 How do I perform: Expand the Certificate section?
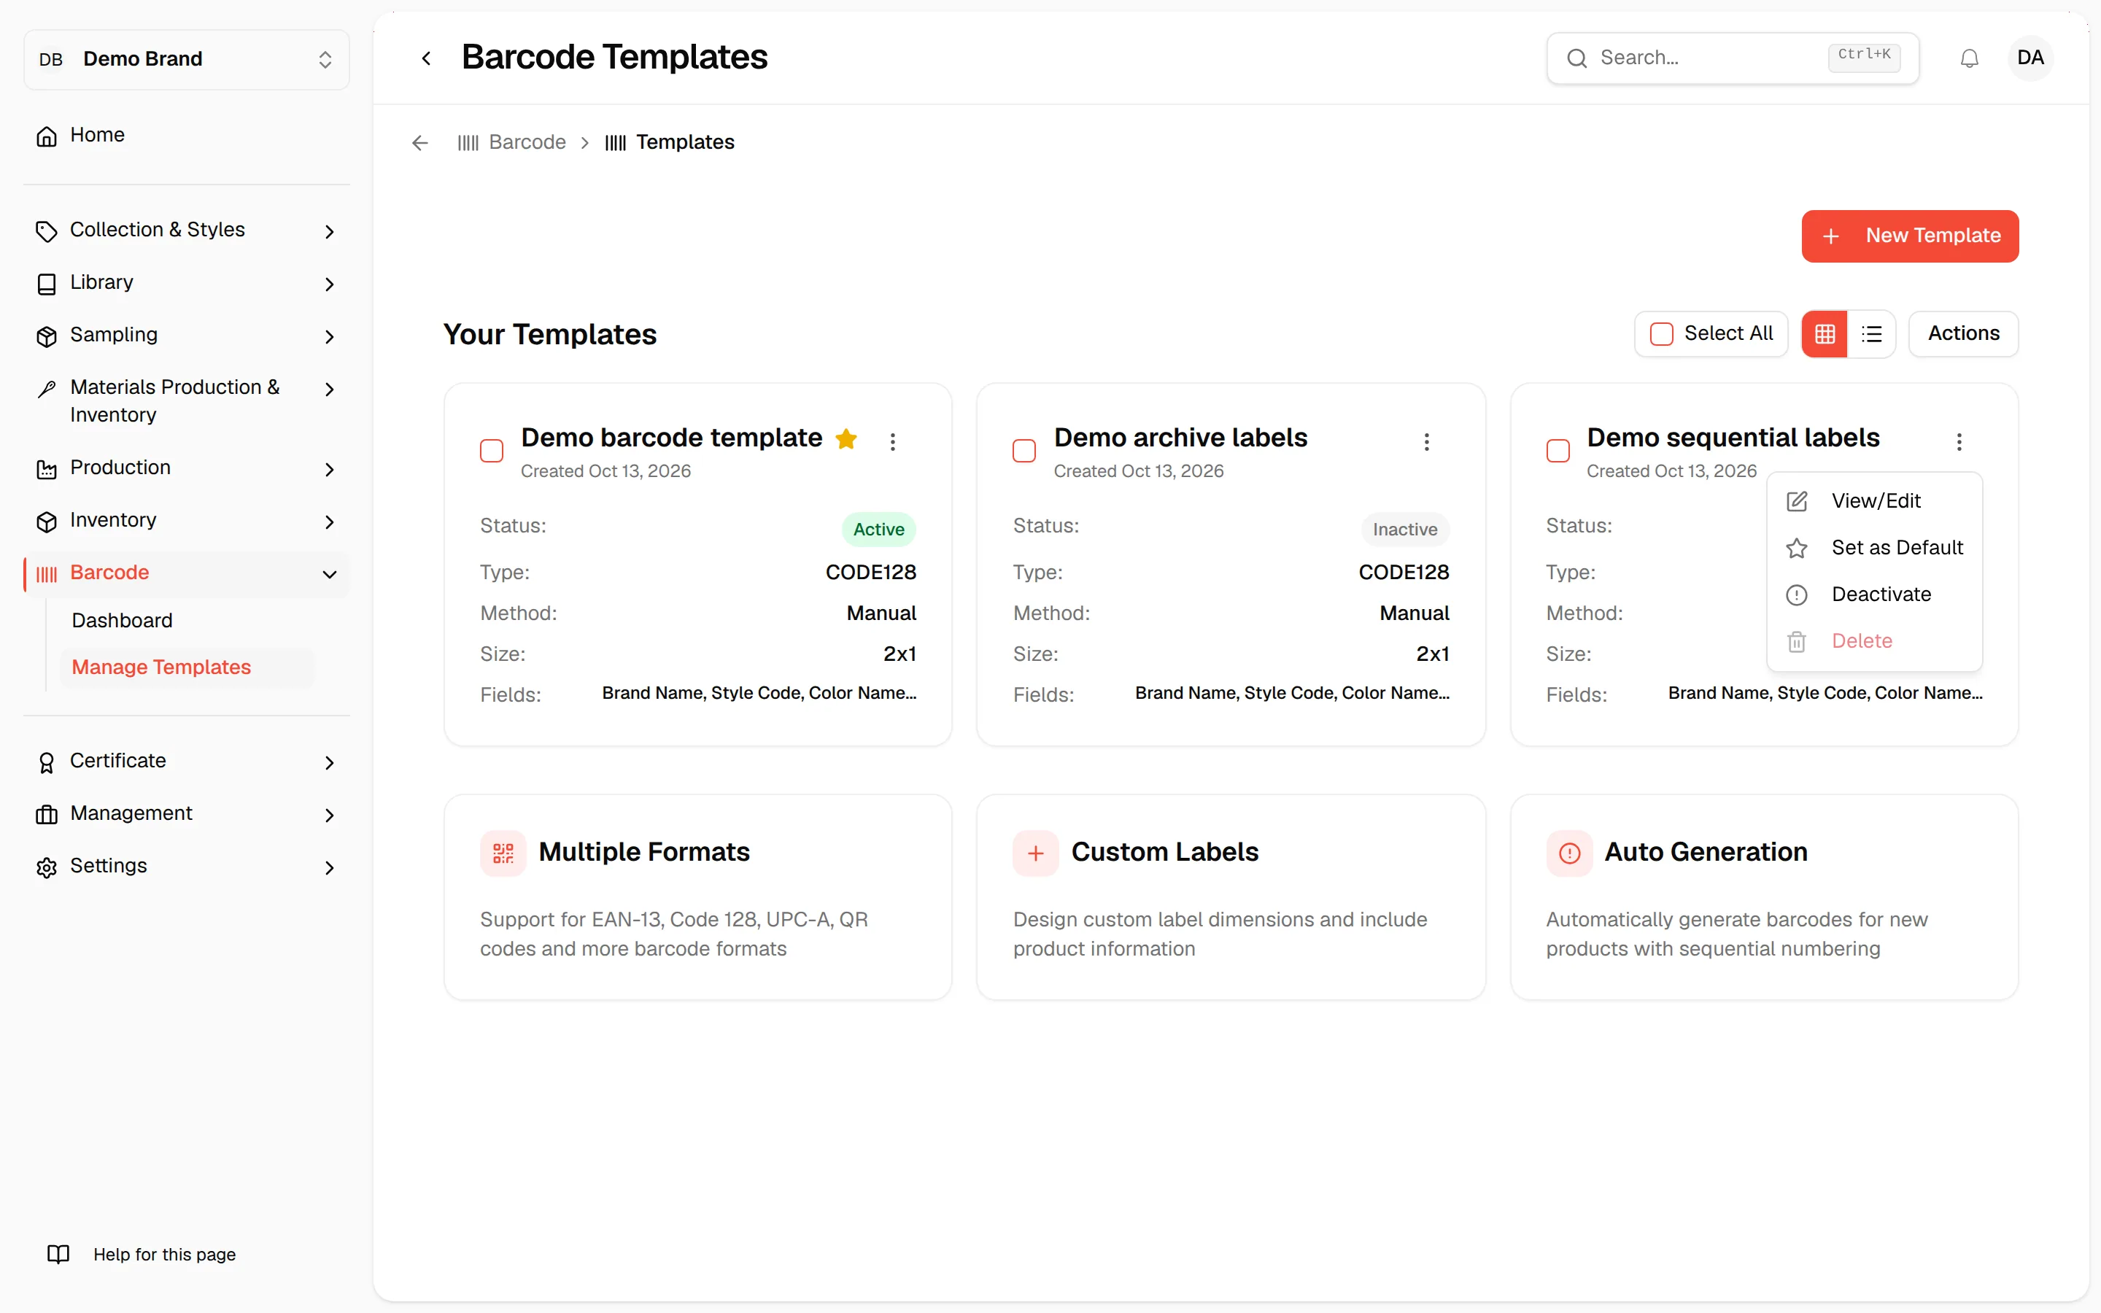187,762
